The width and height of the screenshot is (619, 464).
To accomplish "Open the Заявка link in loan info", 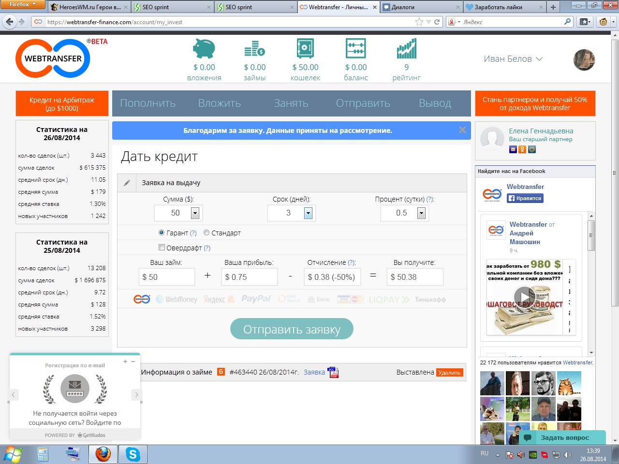I will pos(314,372).
